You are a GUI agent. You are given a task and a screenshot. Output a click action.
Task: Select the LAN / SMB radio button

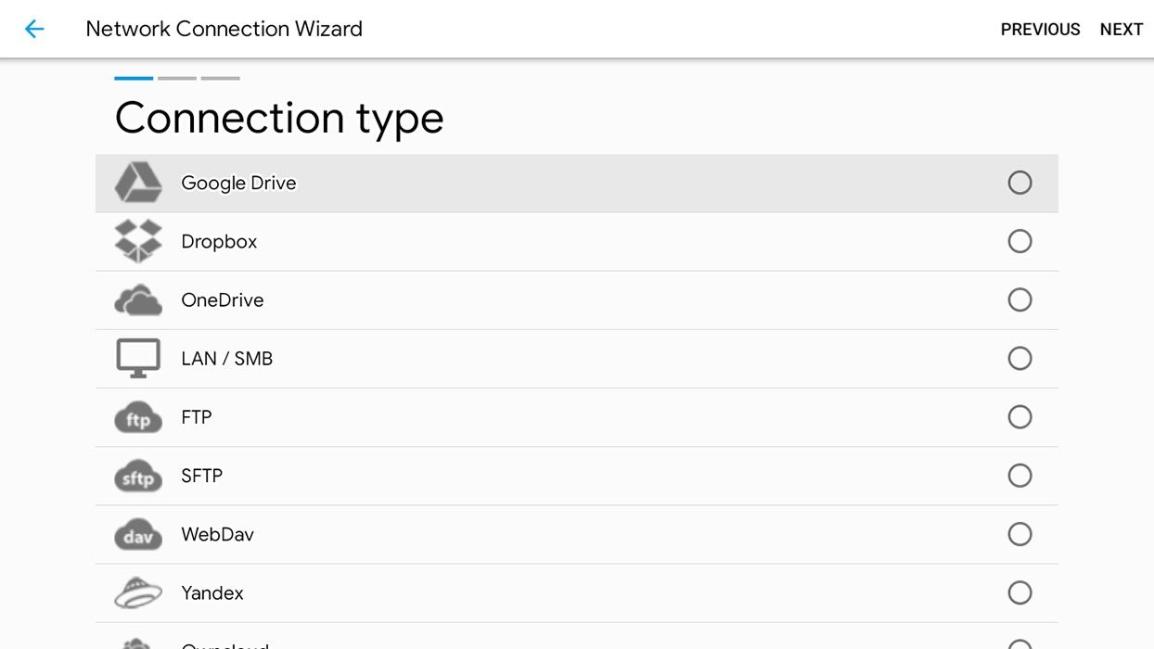point(1019,358)
